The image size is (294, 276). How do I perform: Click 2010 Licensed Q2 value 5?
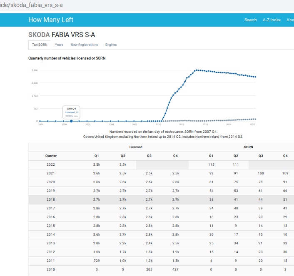click(123, 269)
